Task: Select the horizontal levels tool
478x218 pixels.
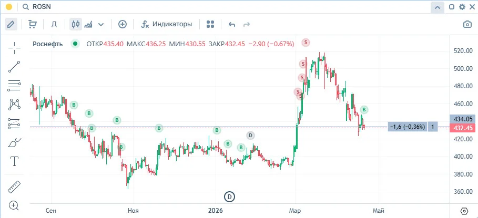Action: tap(14, 86)
